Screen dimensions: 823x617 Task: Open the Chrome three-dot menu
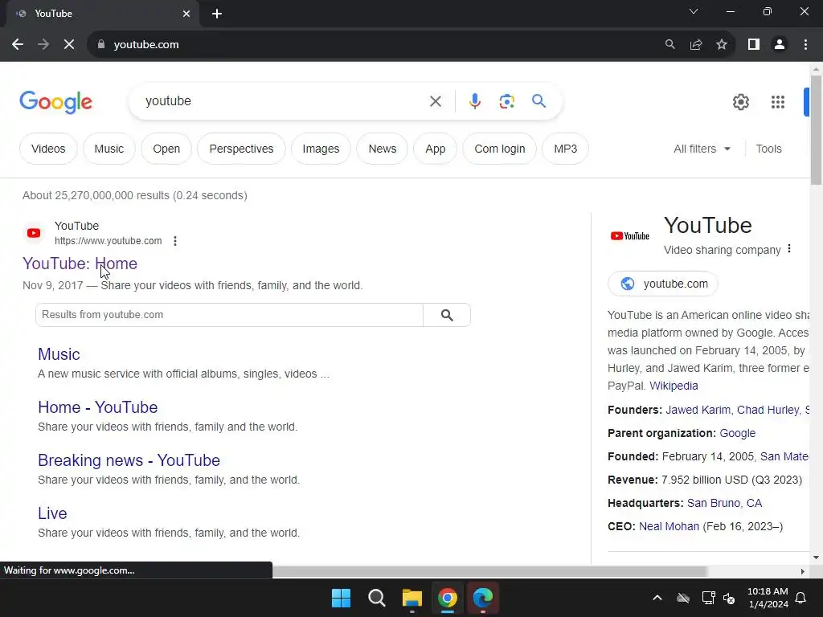click(x=805, y=45)
